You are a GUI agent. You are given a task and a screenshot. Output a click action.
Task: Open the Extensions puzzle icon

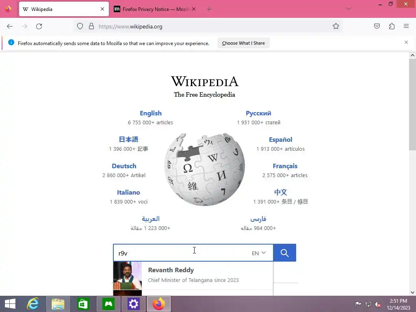tap(392, 26)
